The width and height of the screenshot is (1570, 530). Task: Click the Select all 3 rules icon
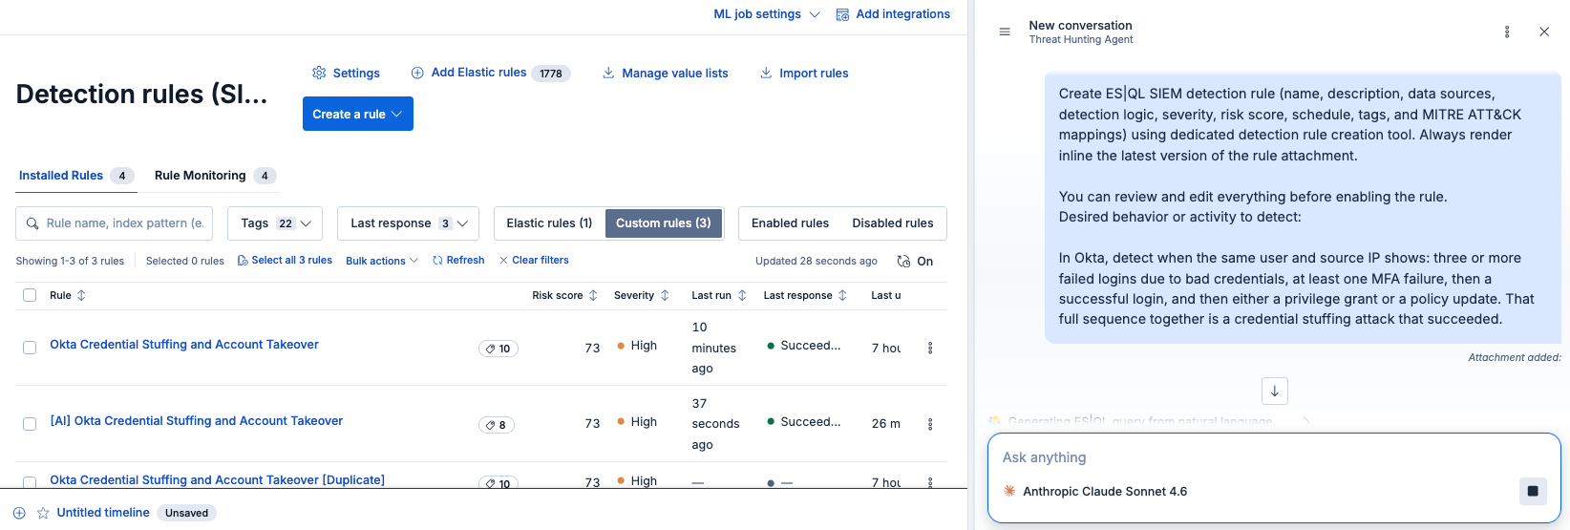click(243, 261)
